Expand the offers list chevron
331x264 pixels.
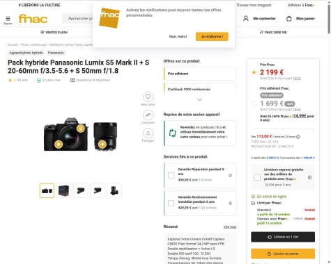(200, 99)
